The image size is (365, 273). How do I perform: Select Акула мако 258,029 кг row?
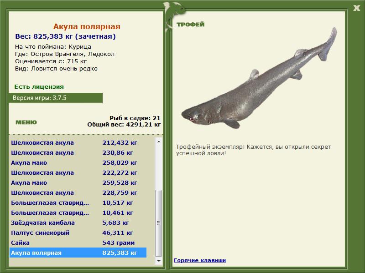pos(78,163)
